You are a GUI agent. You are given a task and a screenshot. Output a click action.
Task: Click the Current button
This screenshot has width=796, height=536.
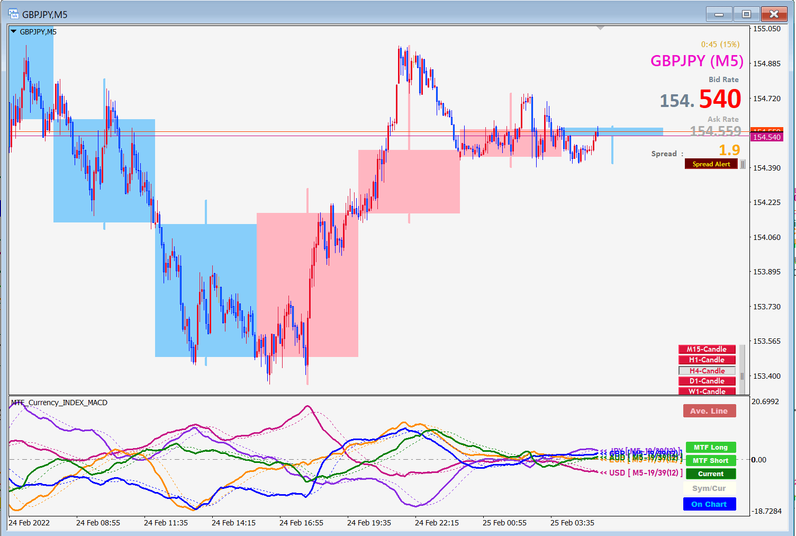tap(711, 474)
